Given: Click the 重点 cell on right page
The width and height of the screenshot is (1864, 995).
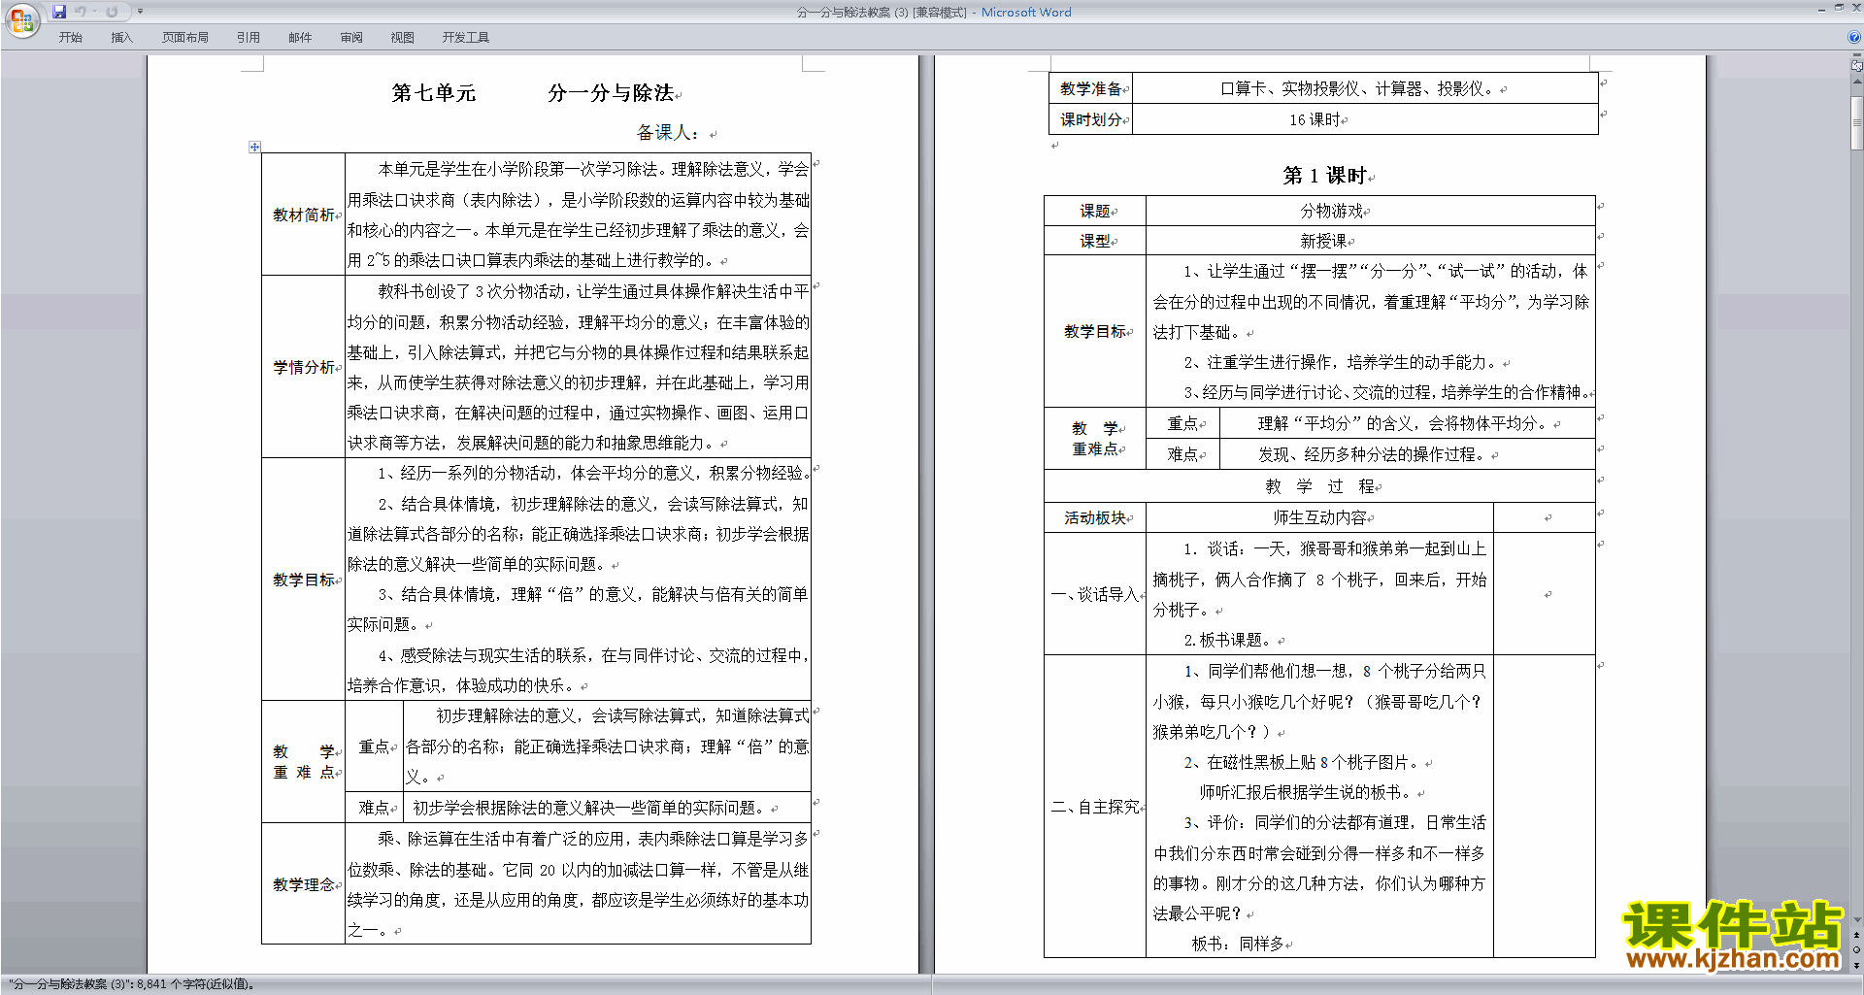Looking at the screenshot, I should [x=1183, y=423].
